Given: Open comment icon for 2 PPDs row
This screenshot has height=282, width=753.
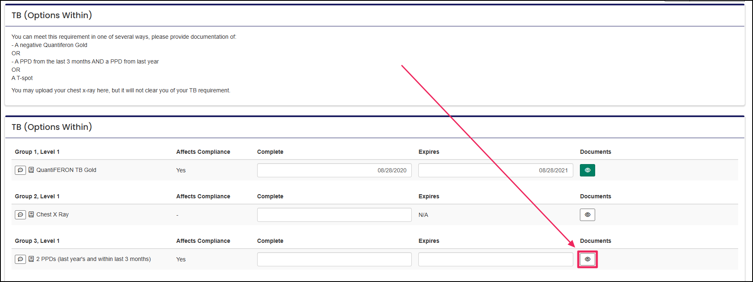Looking at the screenshot, I should (20, 259).
